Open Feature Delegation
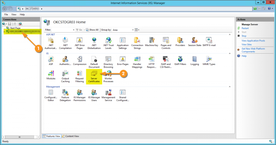The height and width of the screenshot is (145, 276). pos(65,96)
